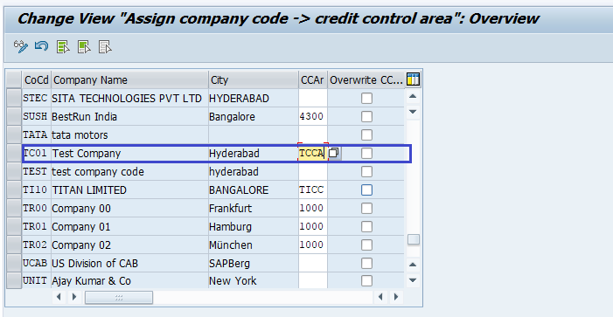Select the Overwrite CC... column header
Screen dimensions: 613x317
tap(366, 79)
